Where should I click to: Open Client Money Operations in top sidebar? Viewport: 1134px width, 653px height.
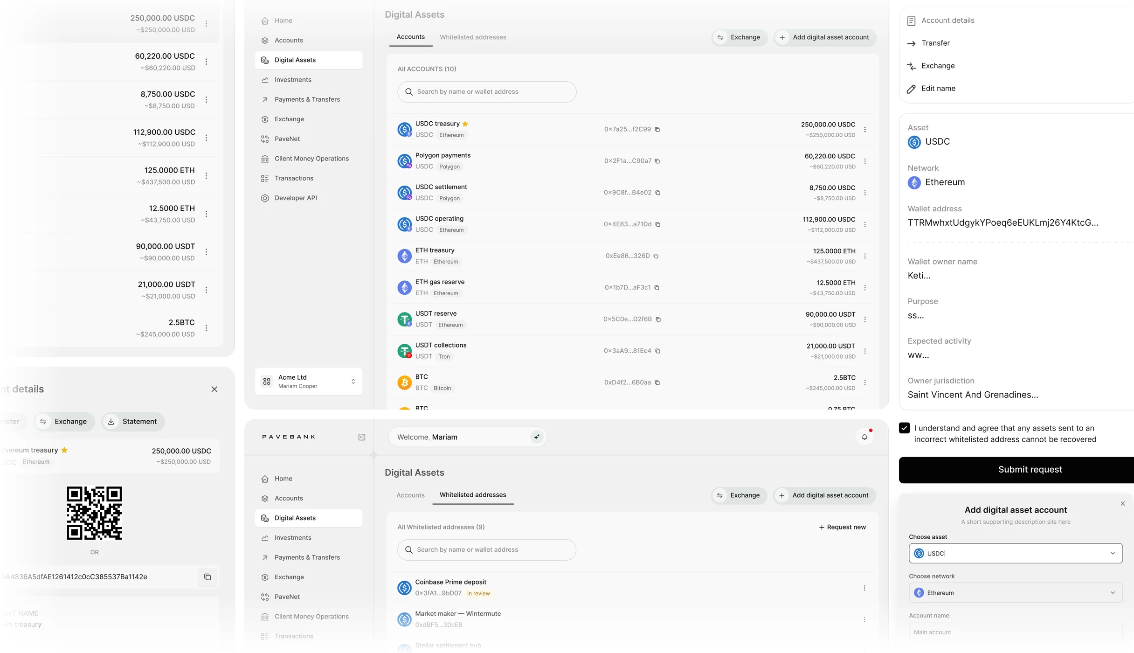309,159
